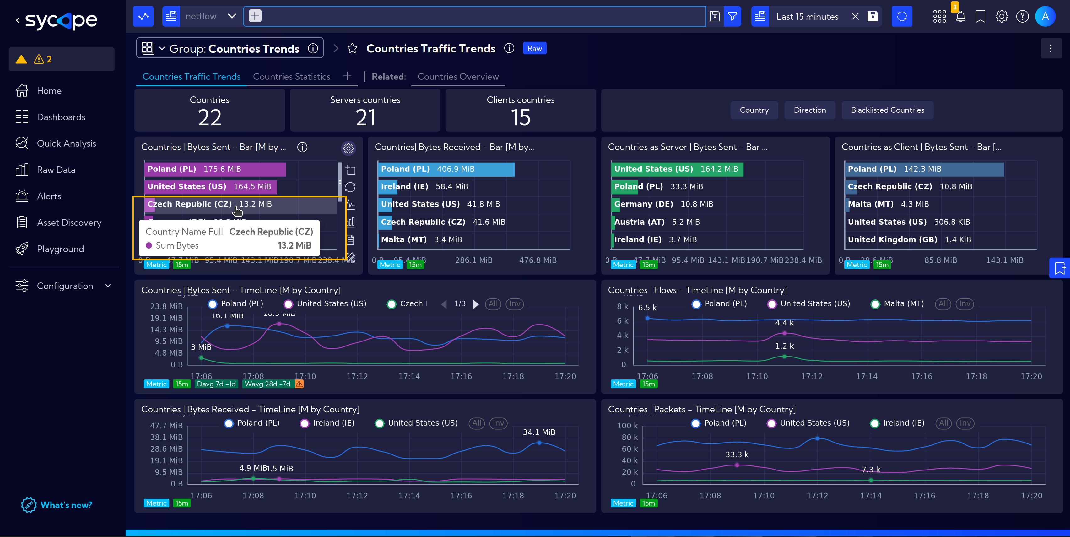The height and width of the screenshot is (537, 1070).
Task: Click All in Bytes Received timeline legend
Action: (476, 423)
